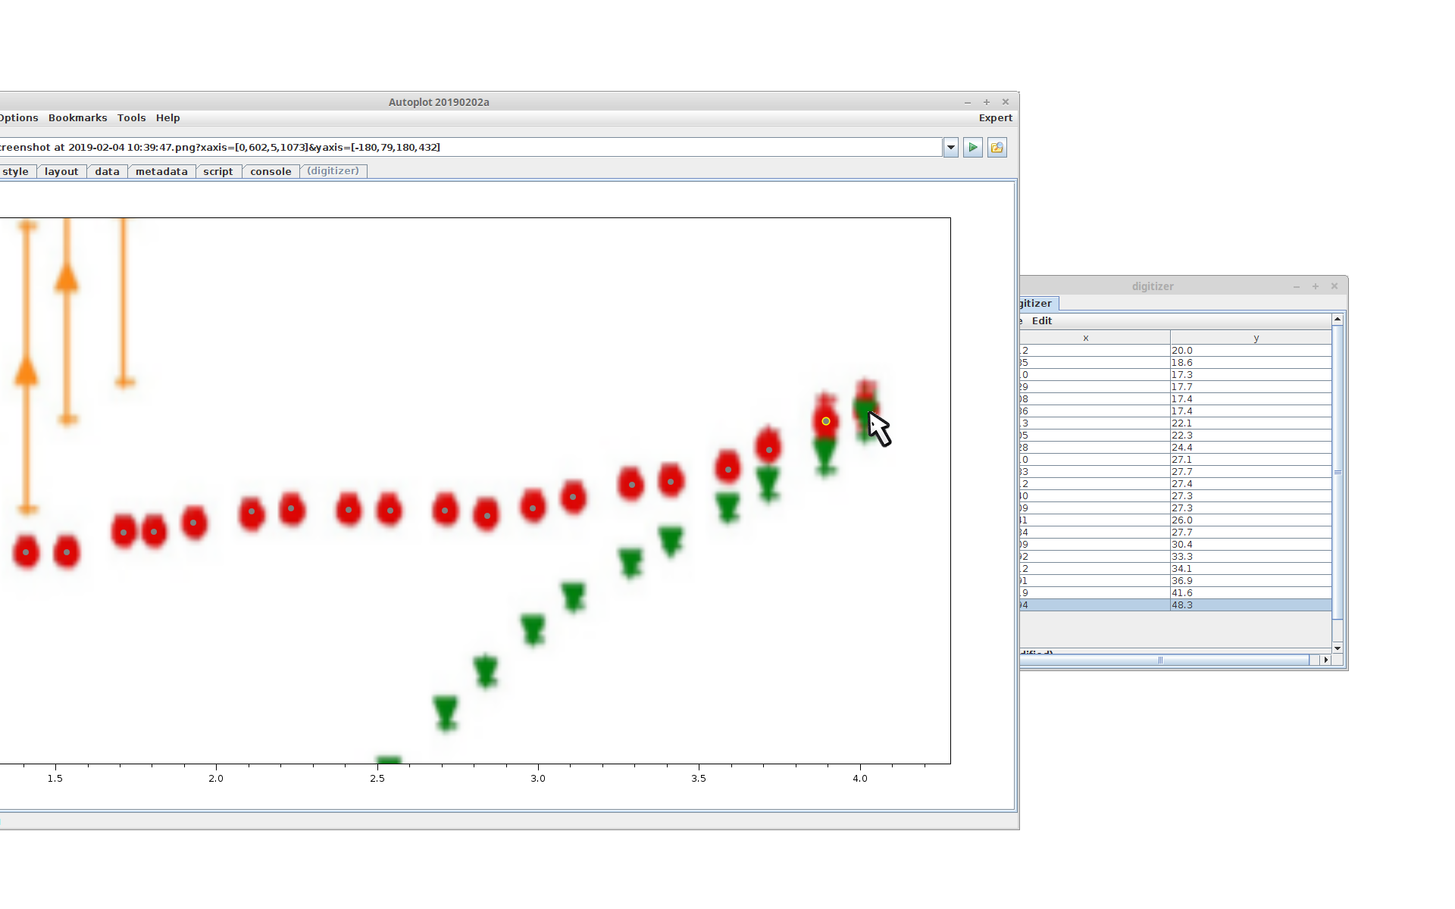The width and height of the screenshot is (1455, 909).
Task: Switch to the script tab
Action: (217, 172)
